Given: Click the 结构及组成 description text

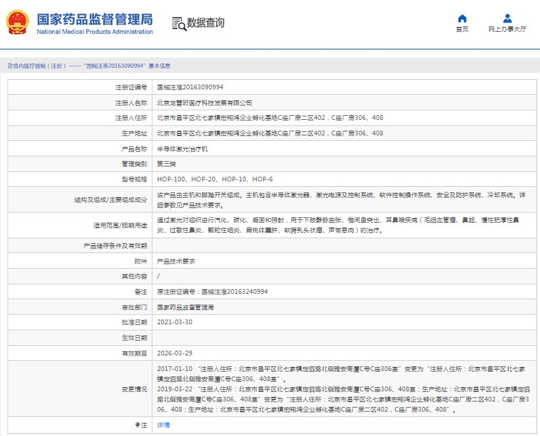Looking at the screenshot, I should [341, 200].
